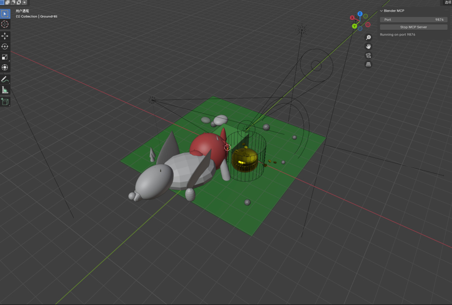Click the green Y axis gizmo handle

point(354,26)
